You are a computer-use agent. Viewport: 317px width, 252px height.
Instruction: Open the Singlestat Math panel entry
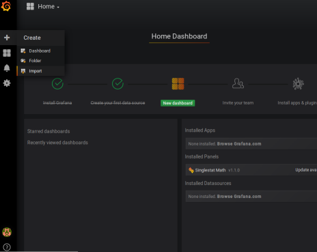point(251,170)
